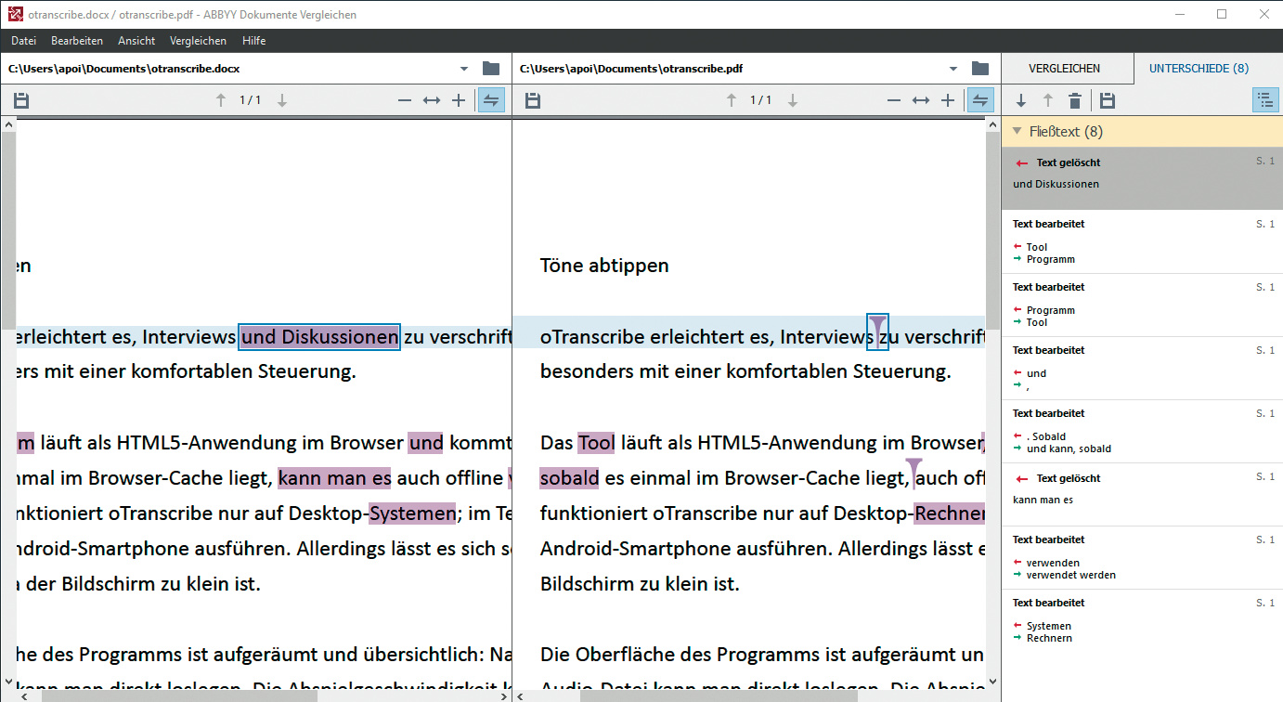Select the 'verwenden' to 'verwendet werden' difference

[1142, 557]
